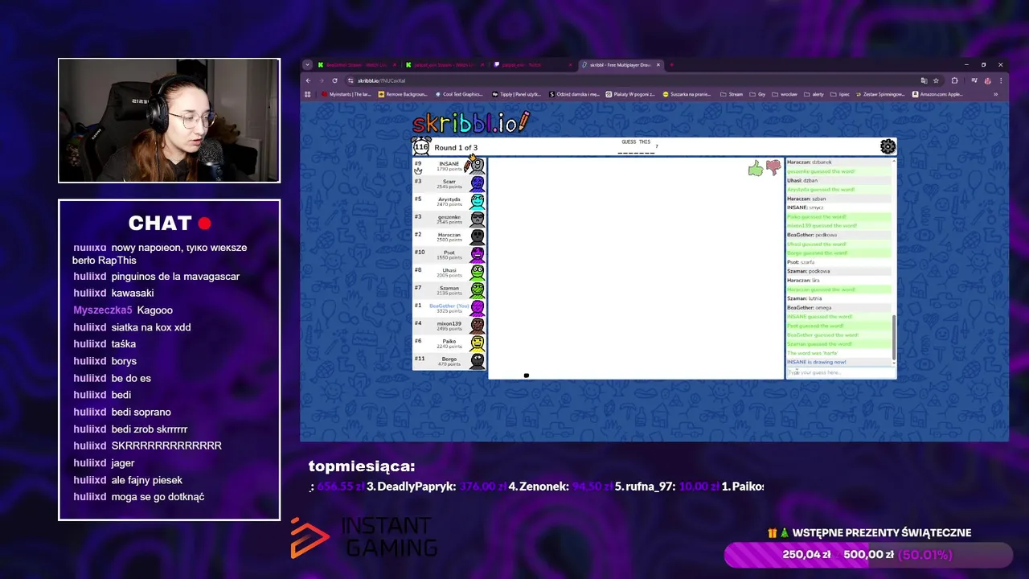
Task: Open the skribbl.io game settings gear
Action: (x=888, y=146)
